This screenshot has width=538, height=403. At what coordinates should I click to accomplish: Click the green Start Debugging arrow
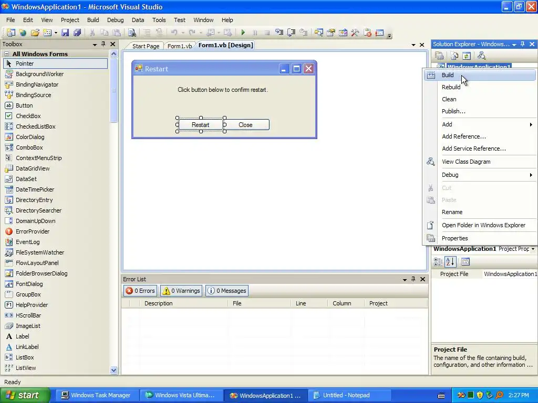tap(243, 33)
